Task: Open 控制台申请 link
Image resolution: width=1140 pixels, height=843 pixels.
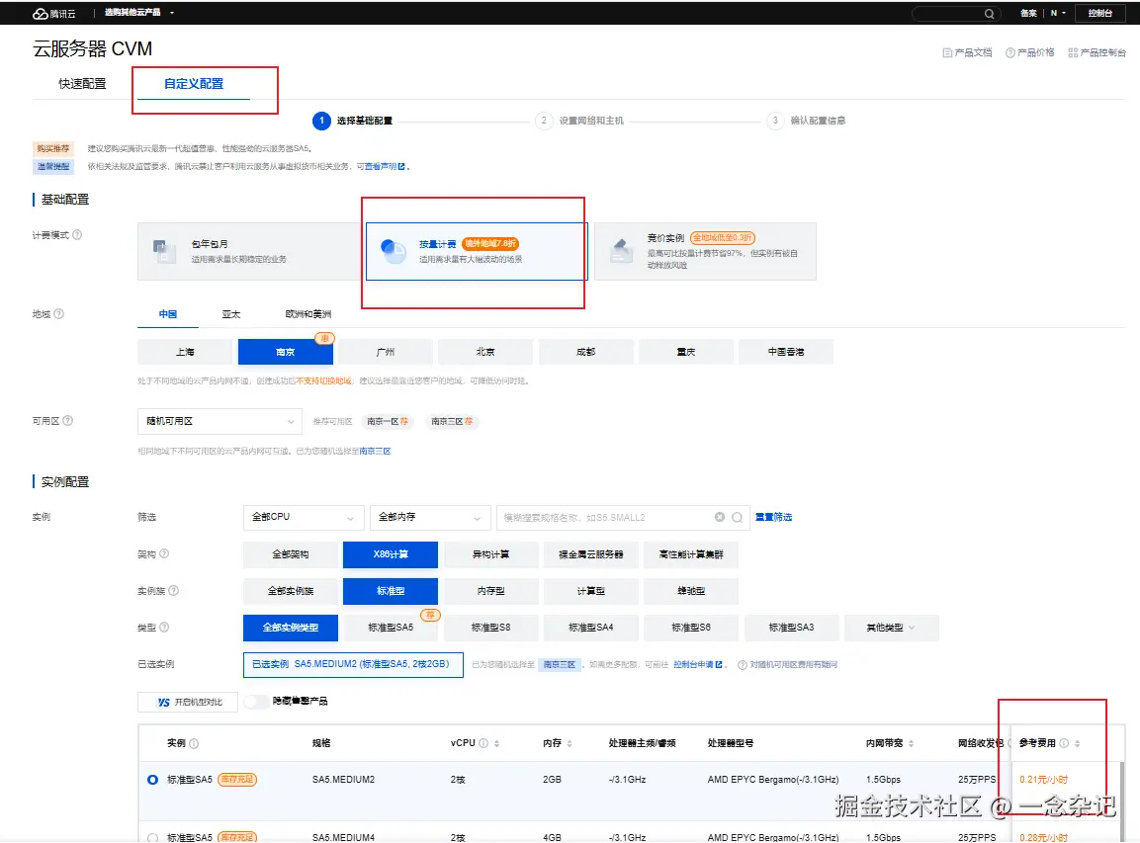Action: 698,665
